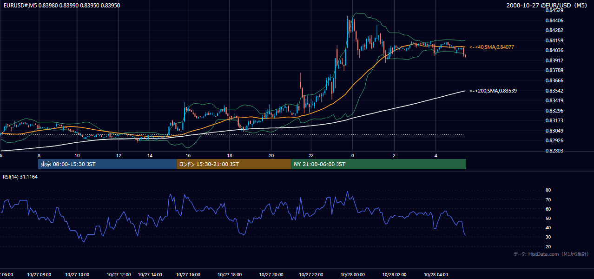Image resolution: width=594 pixels, height=279 pixels.
Task: Open the HistData.com data source credit
Action: point(551,254)
